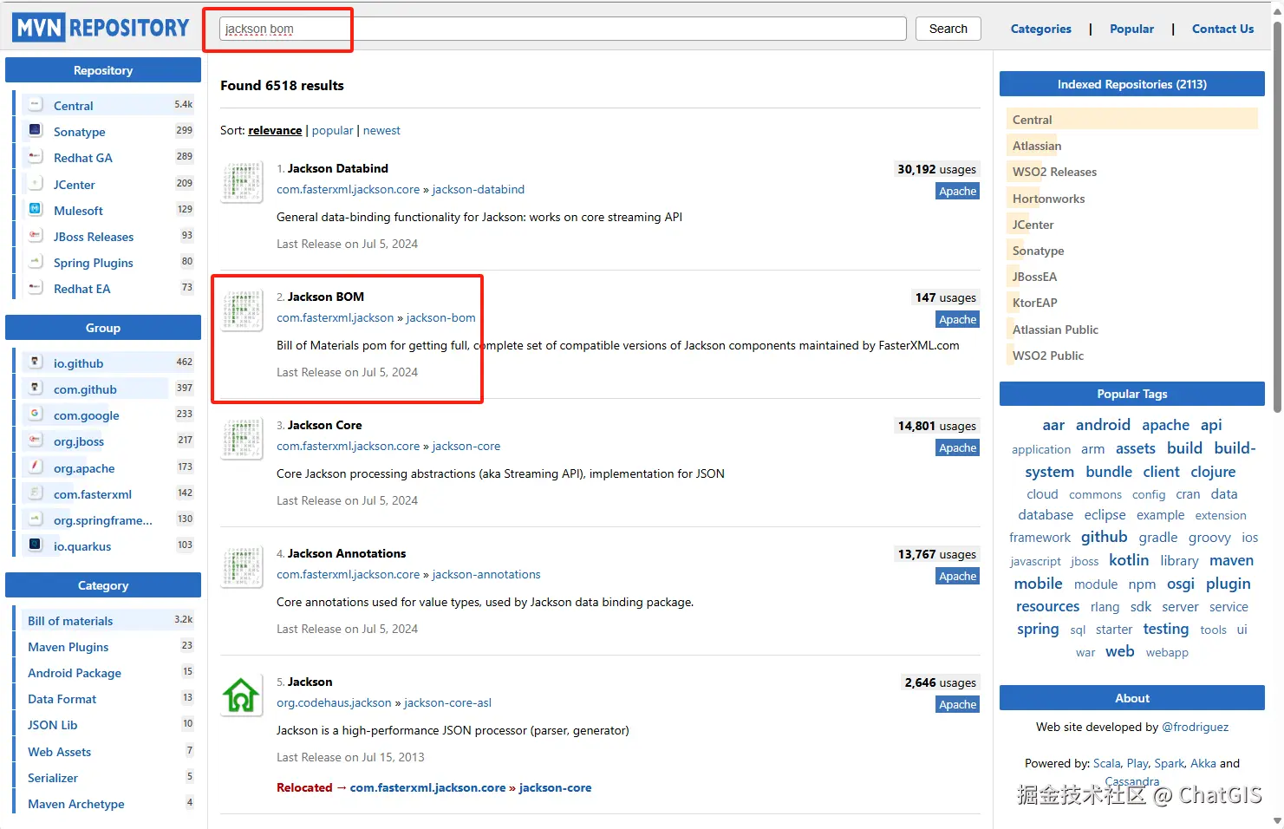Screen dimensions: 1284x829
Task: Click the github popular tag
Action: (x=1105, y=537)
